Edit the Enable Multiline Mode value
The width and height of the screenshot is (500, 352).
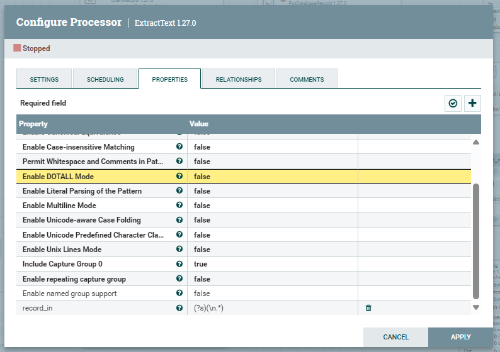tap(272, 206)
